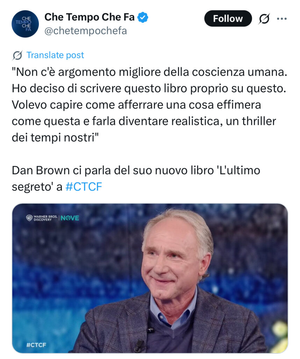Click the line "dei tempi nostri" in the post
This screenshot has width=300, height=359.
coord(55,138)
